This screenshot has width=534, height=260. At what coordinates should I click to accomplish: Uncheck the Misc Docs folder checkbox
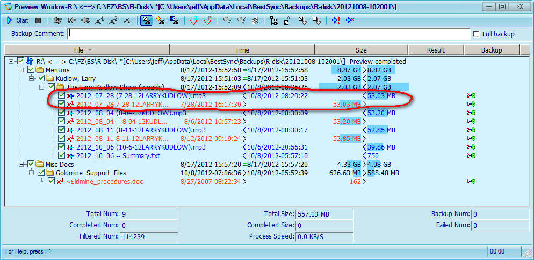31,164
